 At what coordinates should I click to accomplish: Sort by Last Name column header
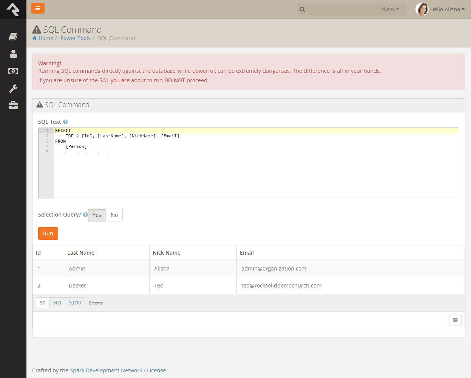(81, 253)
